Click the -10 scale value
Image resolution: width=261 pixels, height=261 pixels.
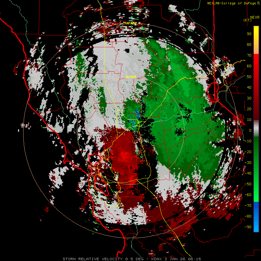pyautogui.click(x=248, y=141)
